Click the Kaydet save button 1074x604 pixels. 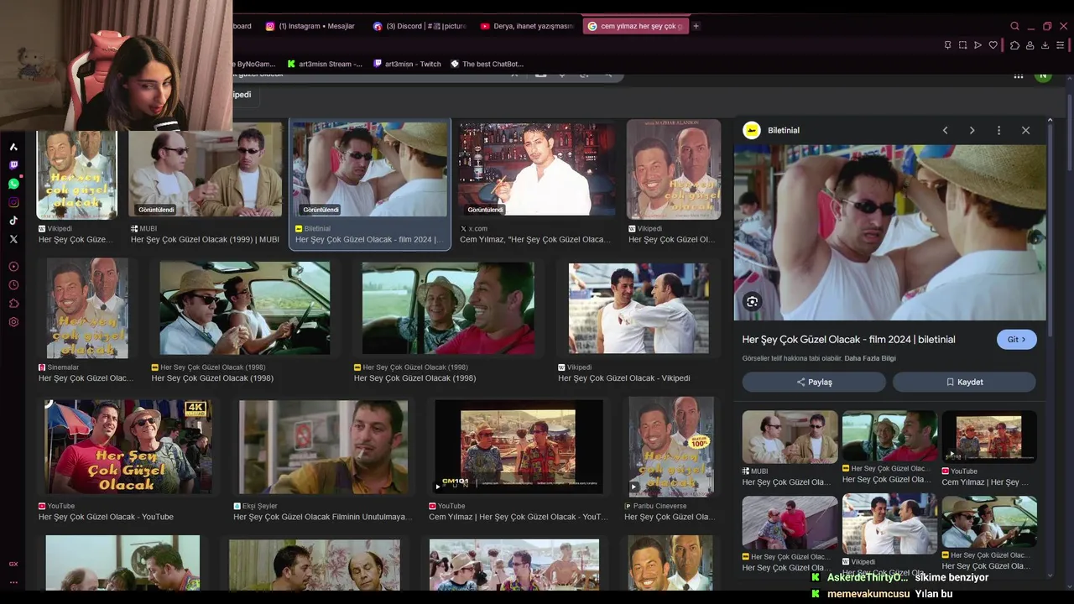(x=964, y=382)
